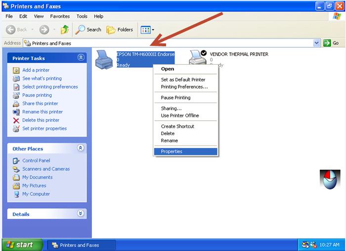Viewport: 346px width, 251px height.
Task: Click Set printer properties link
Action: pyautogui.click(x=44, y=129)
